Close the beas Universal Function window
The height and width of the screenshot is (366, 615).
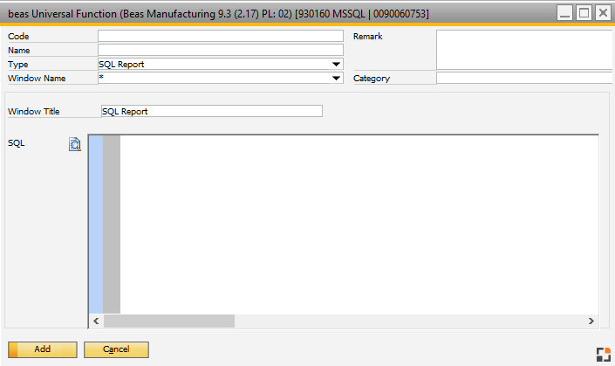pos(602,14)
